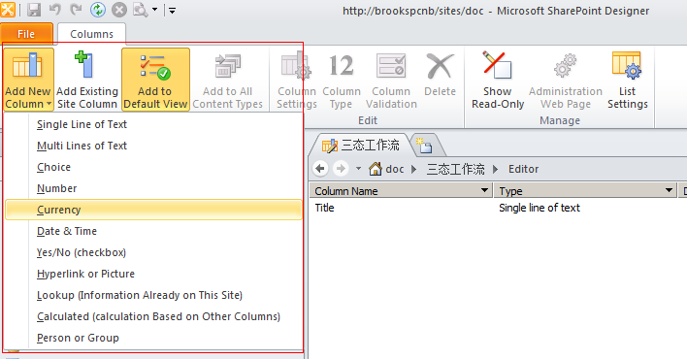
Task: Click the Undo arrow icon
Action: pyautogui.click(x=55, y=10)
